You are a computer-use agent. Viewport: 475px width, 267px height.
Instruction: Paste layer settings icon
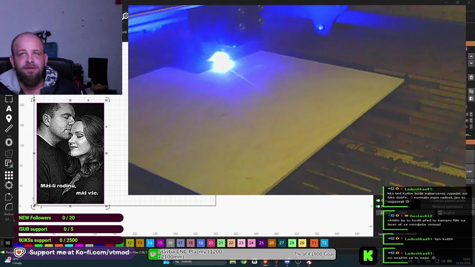point(471,99)
